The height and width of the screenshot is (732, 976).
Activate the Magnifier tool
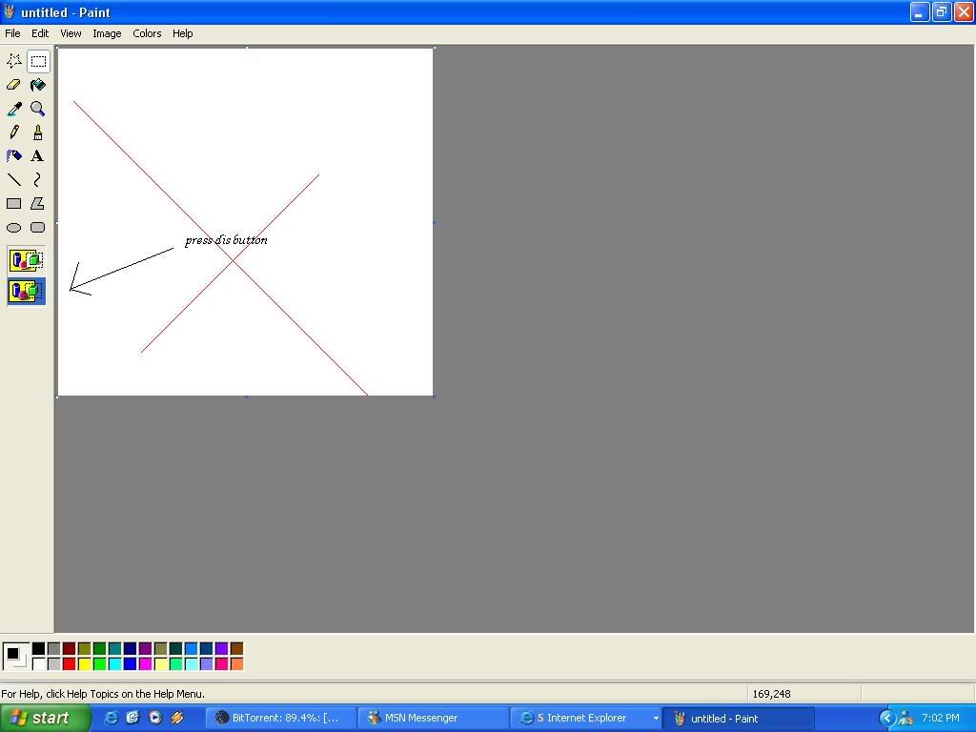[38, 109]
